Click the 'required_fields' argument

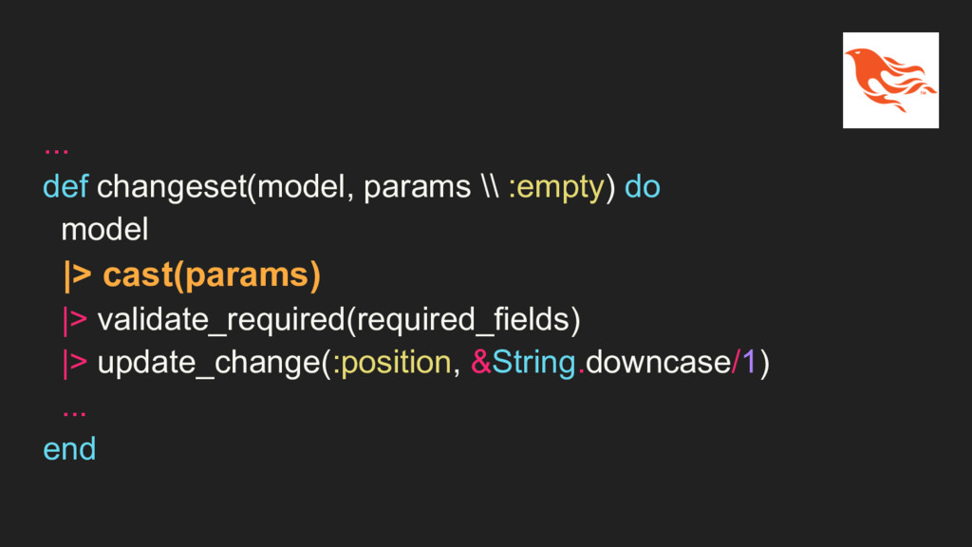463,321
